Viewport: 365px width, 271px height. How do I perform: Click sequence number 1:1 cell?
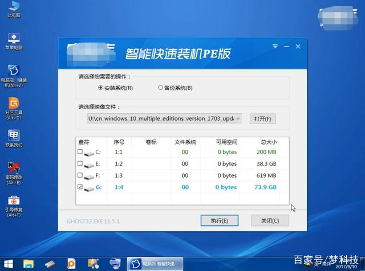119,152
